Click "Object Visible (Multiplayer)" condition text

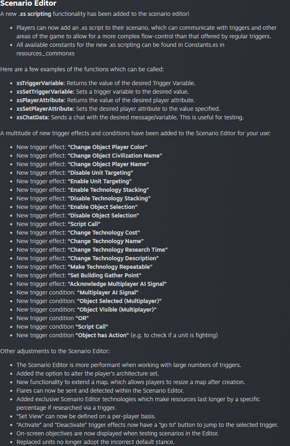pyautogui.click(x=117, y=310)
